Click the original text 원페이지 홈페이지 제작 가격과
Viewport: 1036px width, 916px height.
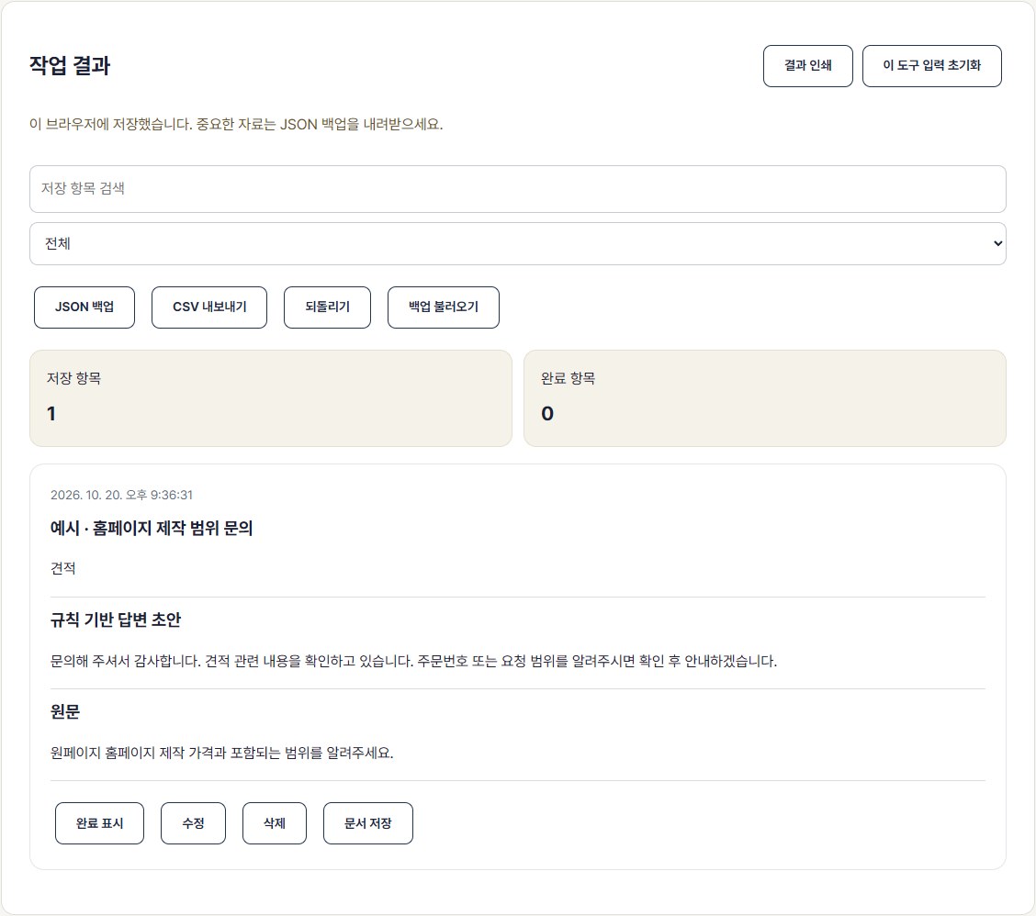point(222,753)
